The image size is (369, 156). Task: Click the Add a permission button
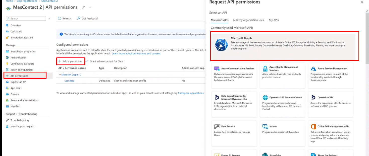[71, 61]
